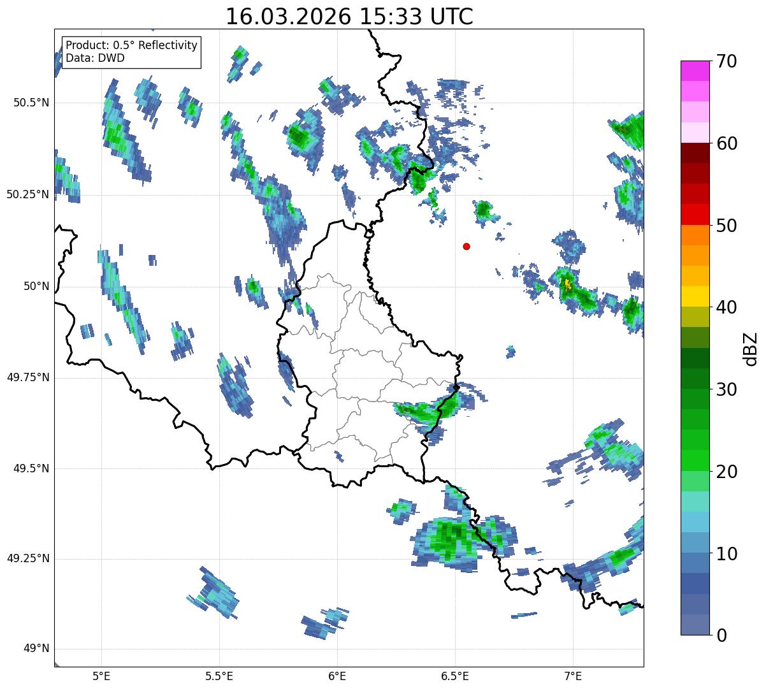Click the latitude label 50°N

click(x=36, y=286)
